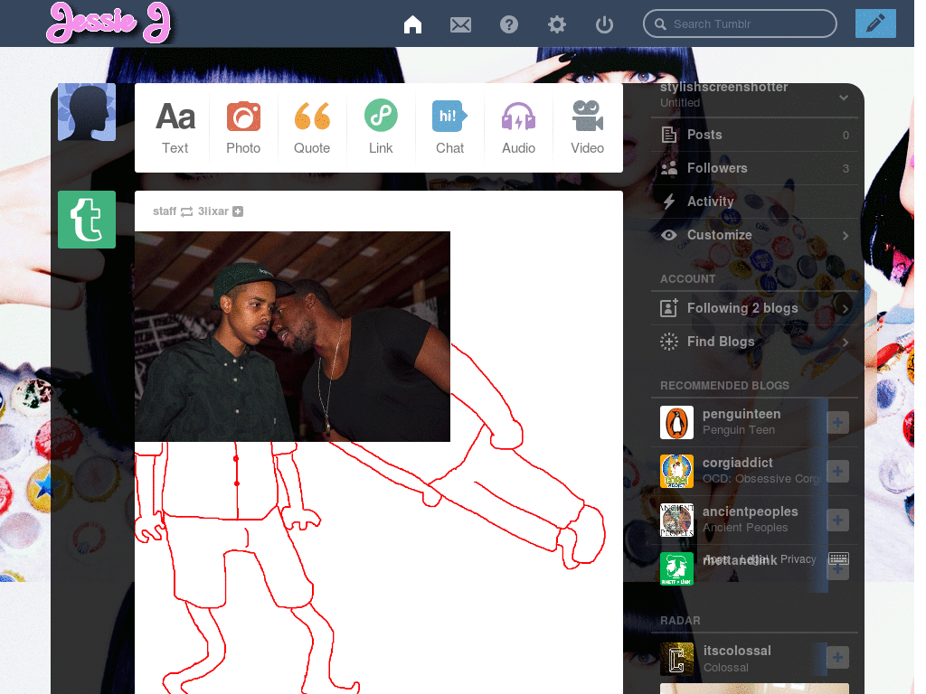Open the ancientpeoples blog avatar
Image resolution: width=926 pixels, height=694 pixels.
(x=676, y=520)
